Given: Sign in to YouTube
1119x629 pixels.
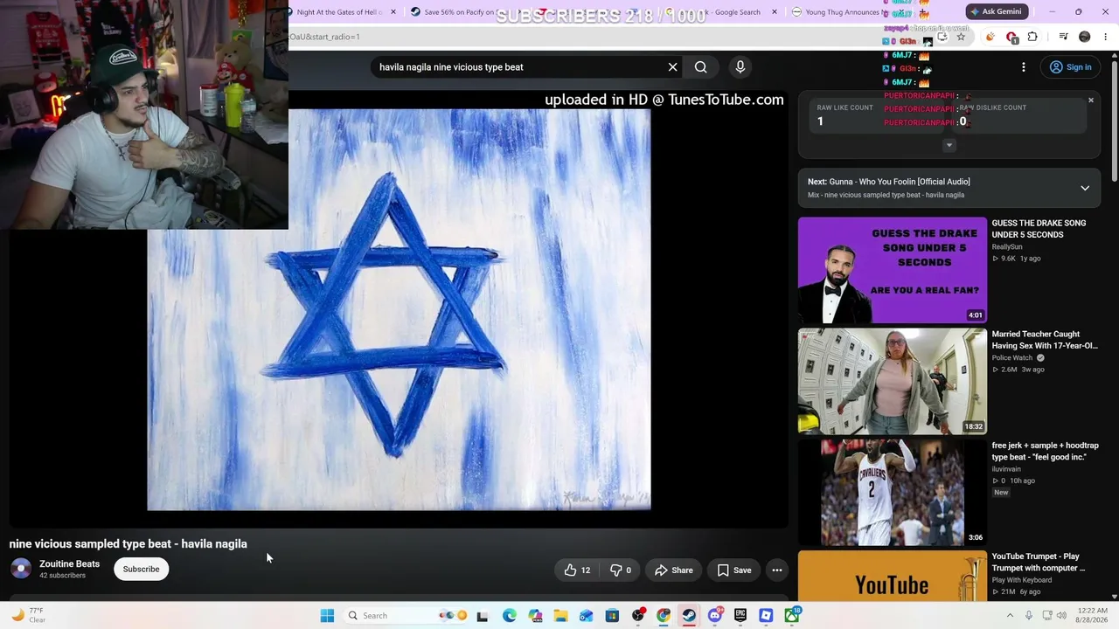Looking at the screenshot, I should [1070, 67].
